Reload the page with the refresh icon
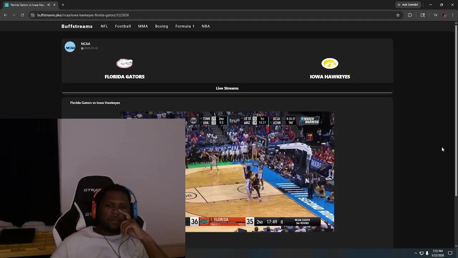This screenshot has width=458, height=258. click(22, 15)
